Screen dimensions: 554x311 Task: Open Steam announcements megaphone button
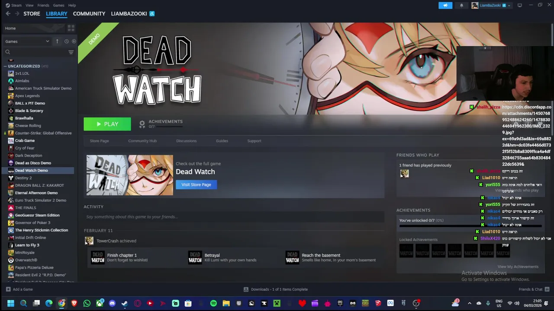coord(445,5)
